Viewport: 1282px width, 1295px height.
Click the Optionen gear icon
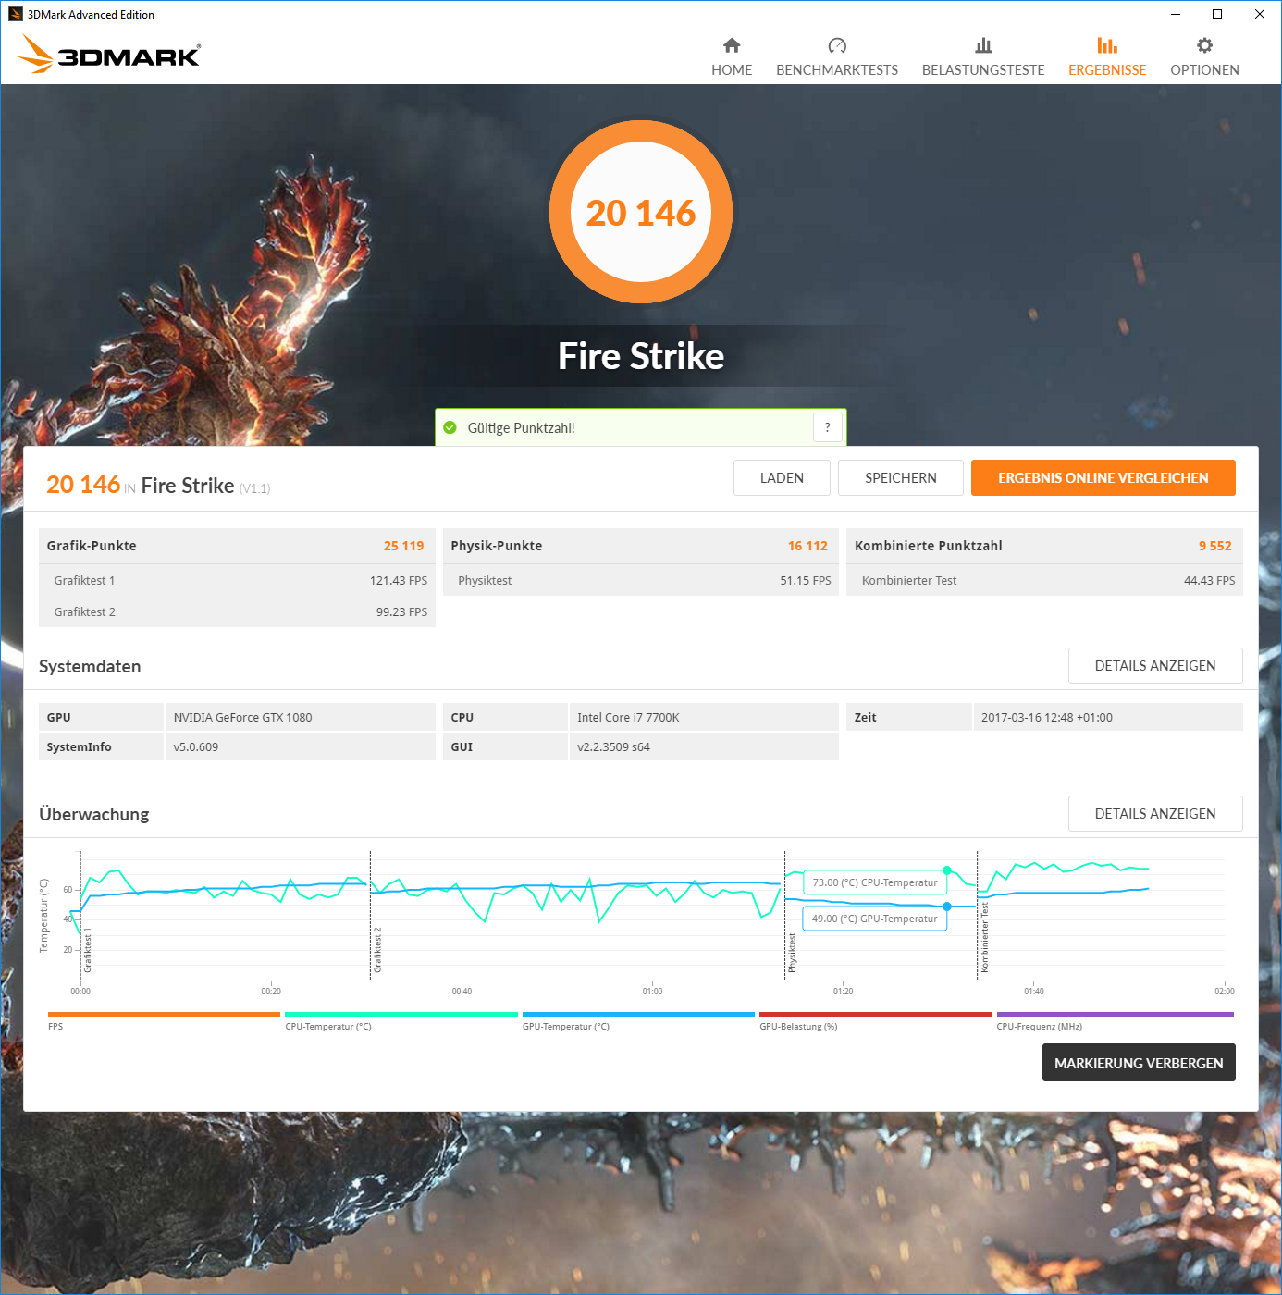tap(1204, 45)
